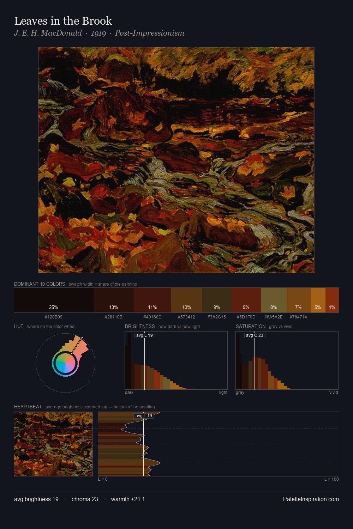Click the Post-Impressionism style label
353x529 pixels.
[150, 33]
